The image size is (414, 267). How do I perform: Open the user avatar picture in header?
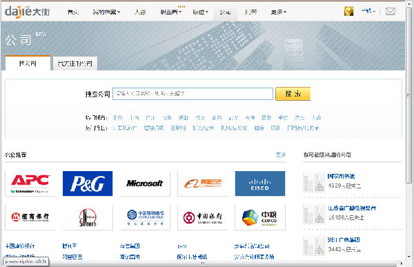348,11
